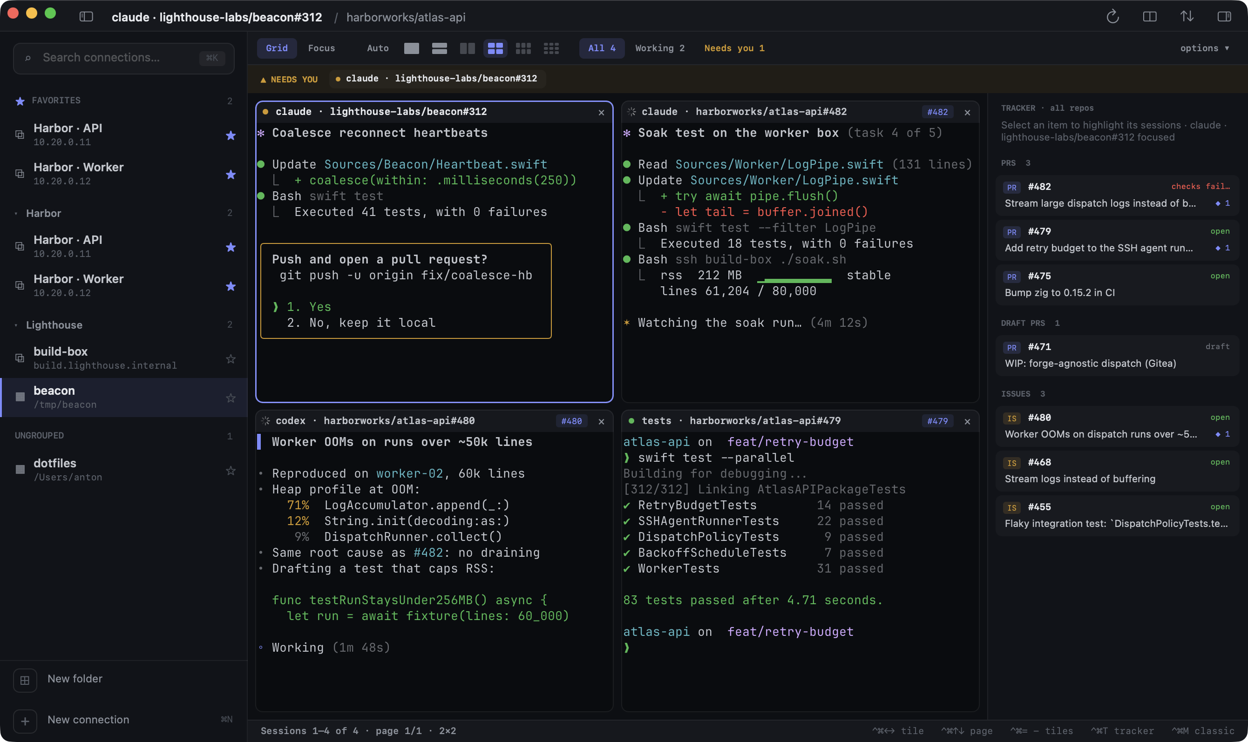Collapse the Lighthouse group
This screenshot has width=1248, height=742.
(16, 325)
